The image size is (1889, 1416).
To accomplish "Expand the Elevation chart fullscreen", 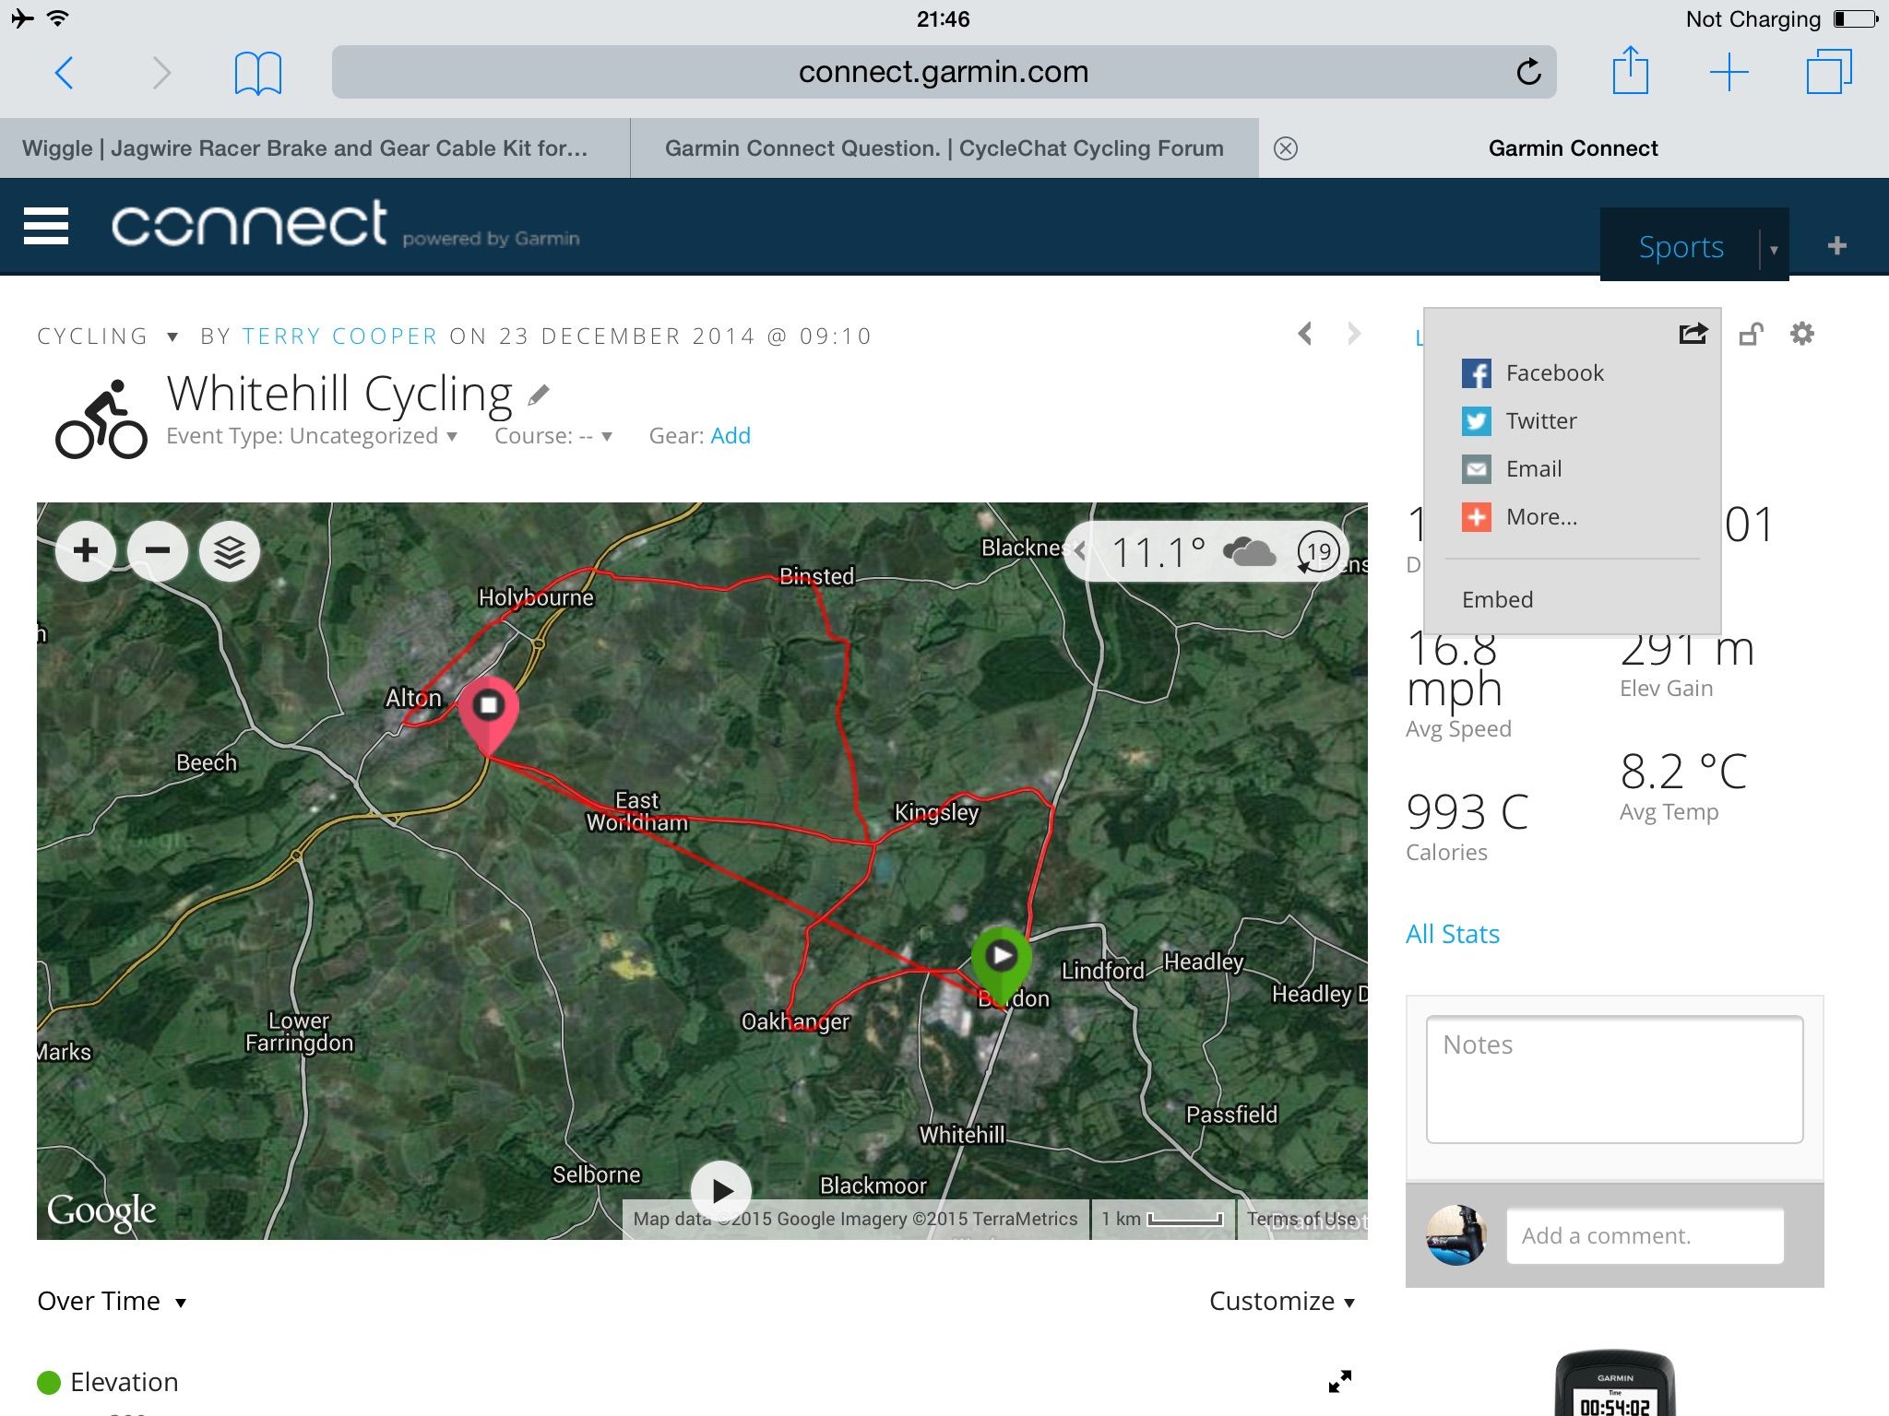I will (x=1339, y=1381).
